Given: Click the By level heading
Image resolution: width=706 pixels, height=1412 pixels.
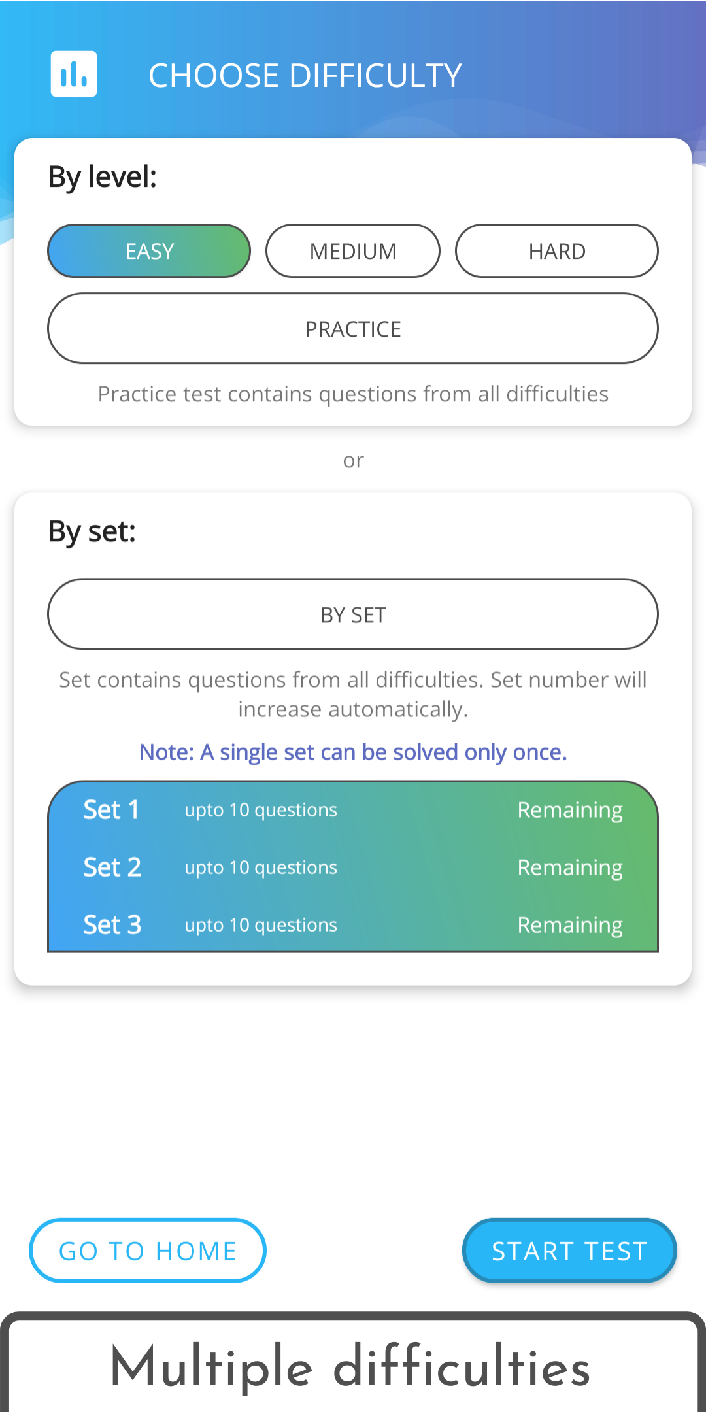Looking at the screenshot, I should coord(103,176).
